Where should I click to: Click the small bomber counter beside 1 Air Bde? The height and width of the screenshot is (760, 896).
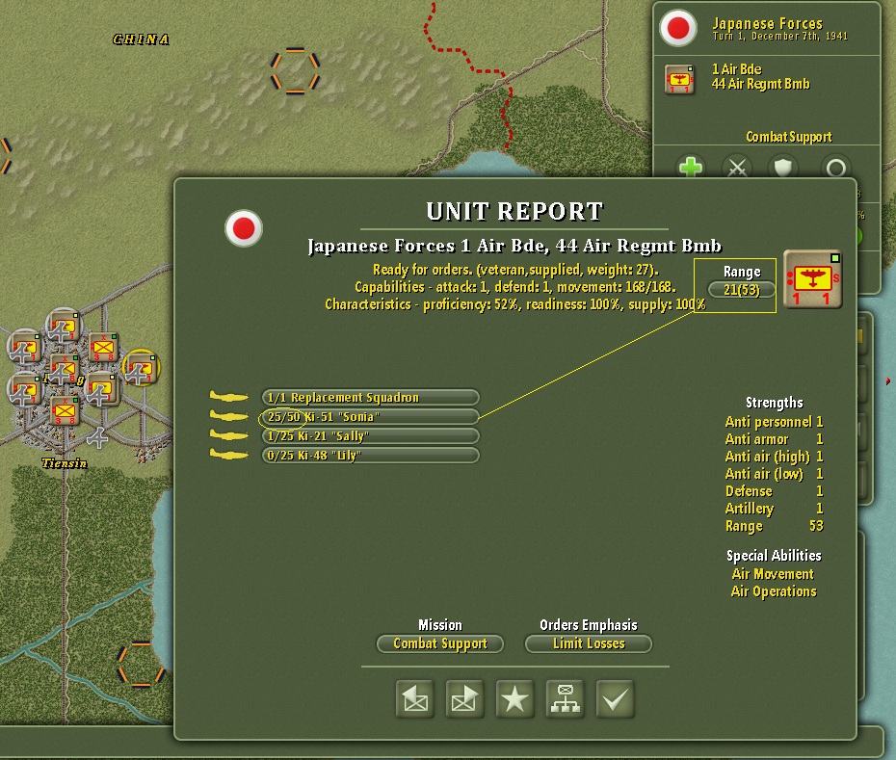pos(679,79)
